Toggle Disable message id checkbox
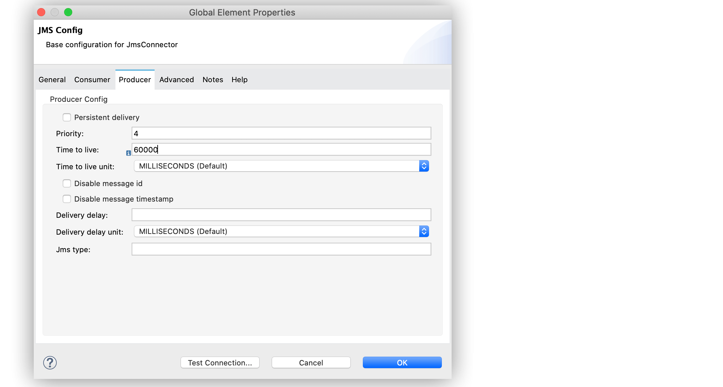This screenshot has width=723, height=387. (x=67, y=183)
